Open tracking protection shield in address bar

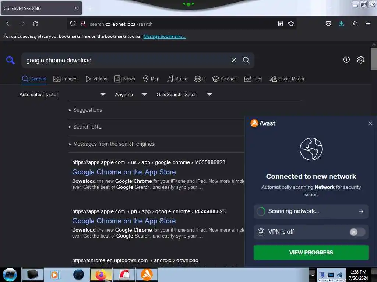(73, 23)
